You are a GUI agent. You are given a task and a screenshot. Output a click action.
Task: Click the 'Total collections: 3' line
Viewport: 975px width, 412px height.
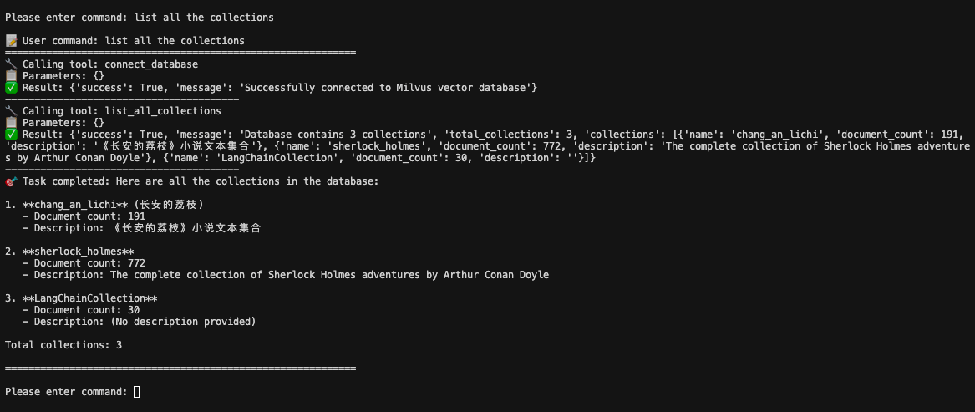coord(63,345)
